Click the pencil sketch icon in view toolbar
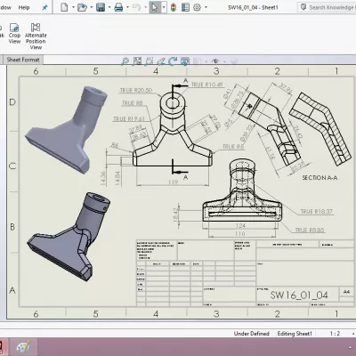 pyautogui.click(x=161, y=61)
